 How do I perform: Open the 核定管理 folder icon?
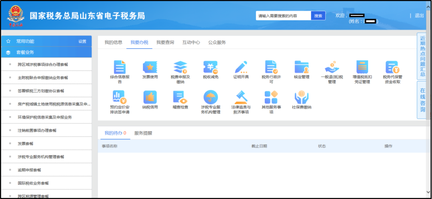coord(302,67)
